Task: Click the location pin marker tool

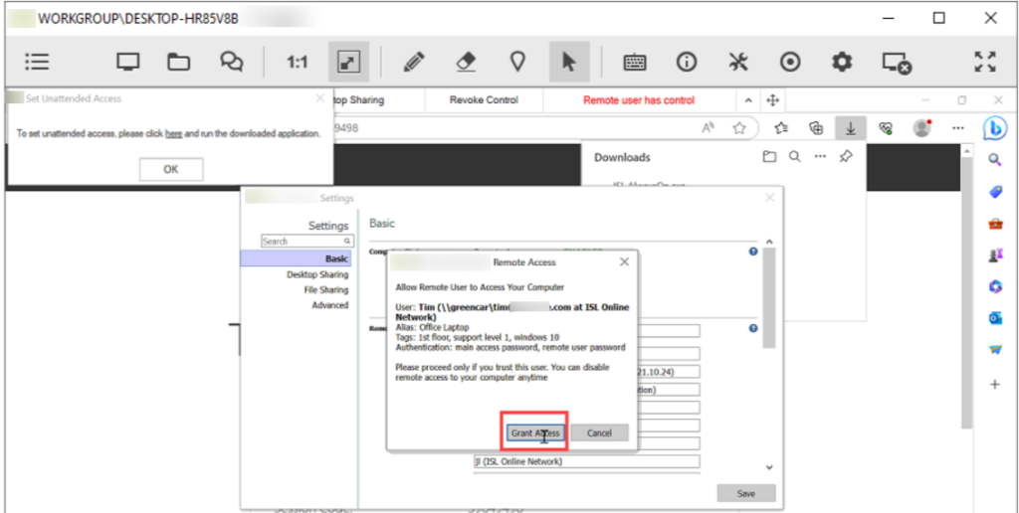Action: 517,63
